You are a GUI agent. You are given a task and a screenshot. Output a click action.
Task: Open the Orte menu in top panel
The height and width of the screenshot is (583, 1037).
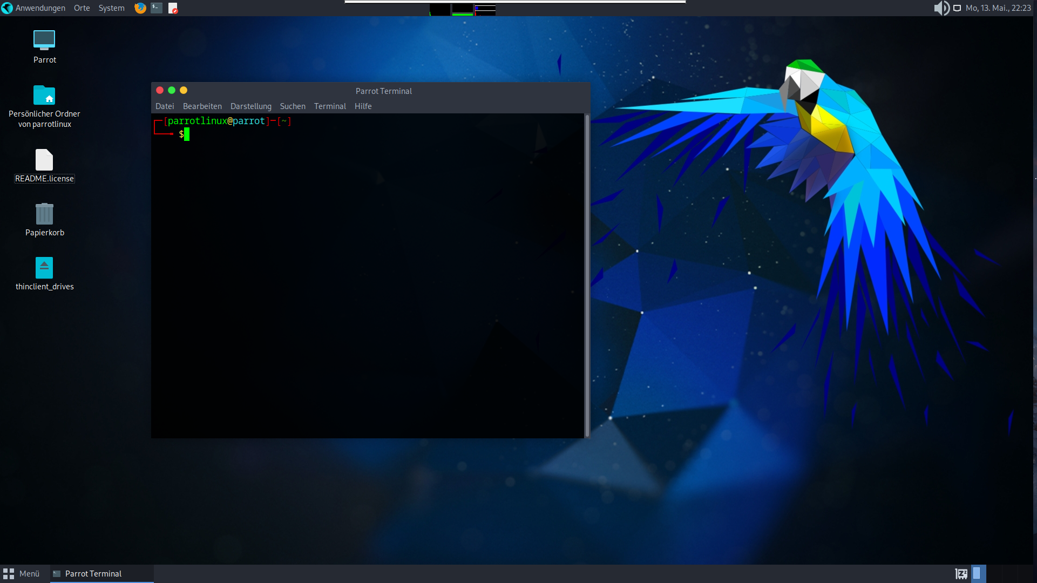pyautogui.click(x=82, y=8)
